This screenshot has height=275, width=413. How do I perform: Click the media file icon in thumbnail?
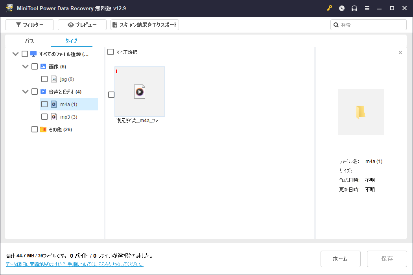[x=140, y=92]
